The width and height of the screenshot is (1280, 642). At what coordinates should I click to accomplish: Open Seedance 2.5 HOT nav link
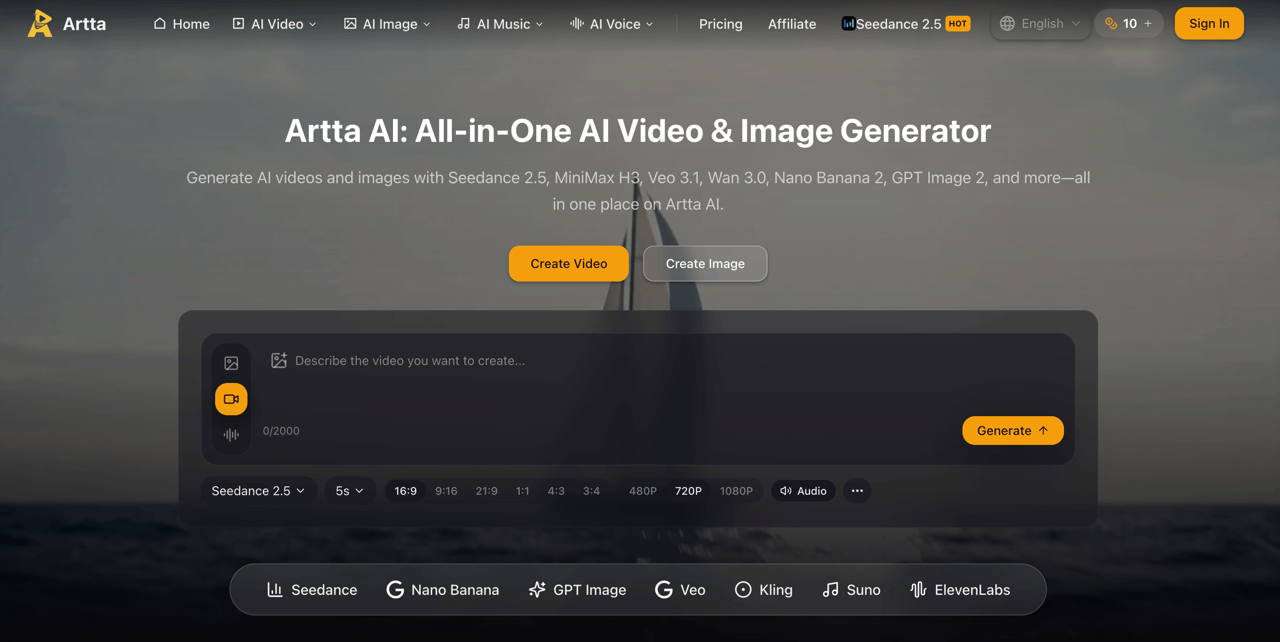906,23
